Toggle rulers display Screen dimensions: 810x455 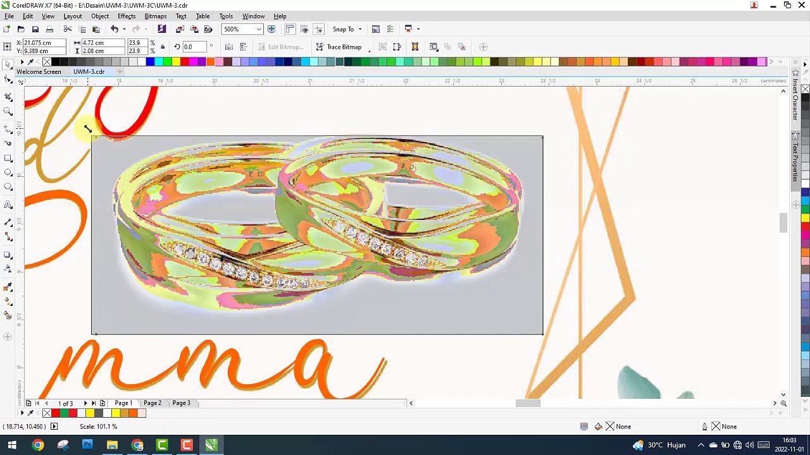290,29
